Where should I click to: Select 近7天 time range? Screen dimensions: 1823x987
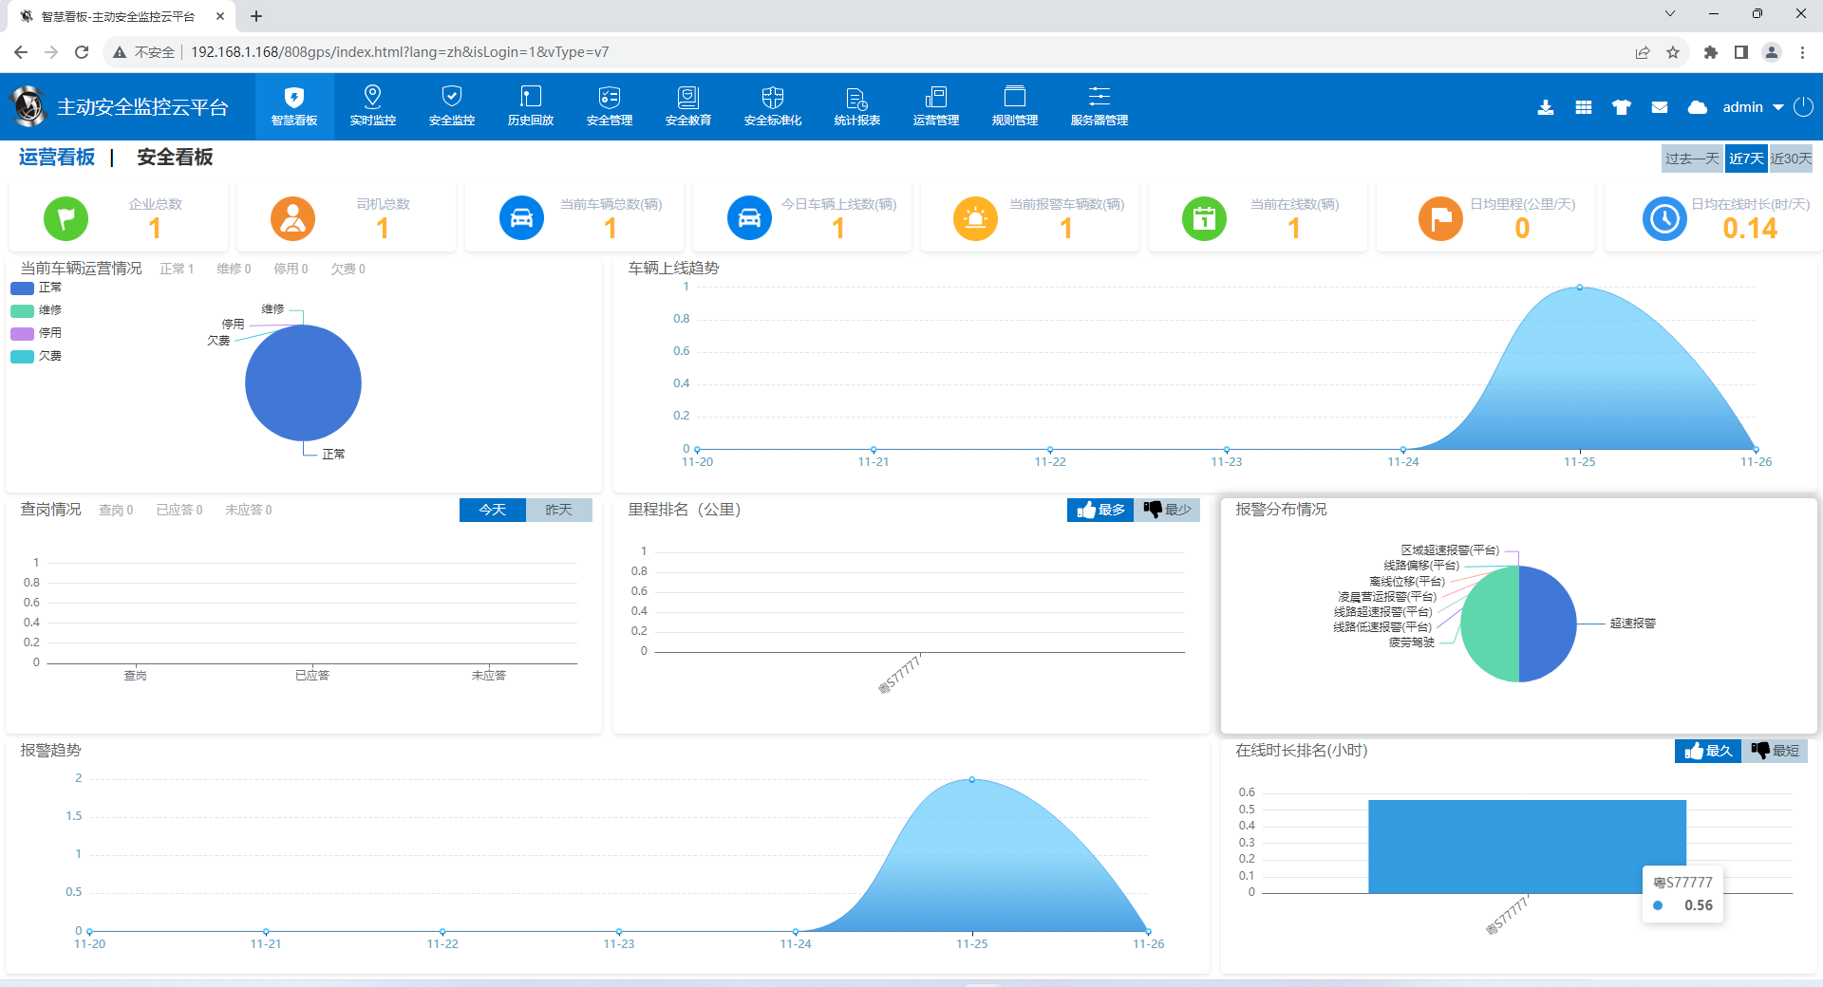[1746, 158]
